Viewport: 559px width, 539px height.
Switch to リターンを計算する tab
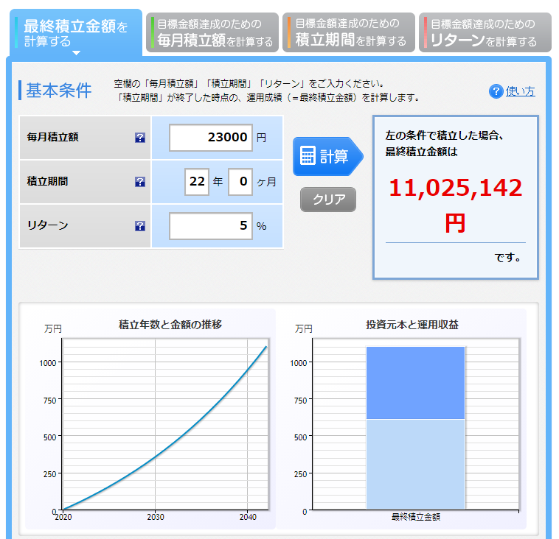tap(485, 32)
